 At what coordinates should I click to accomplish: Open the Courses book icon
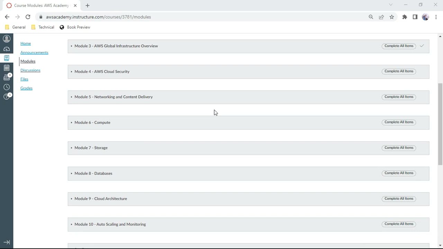pos(7,58)
